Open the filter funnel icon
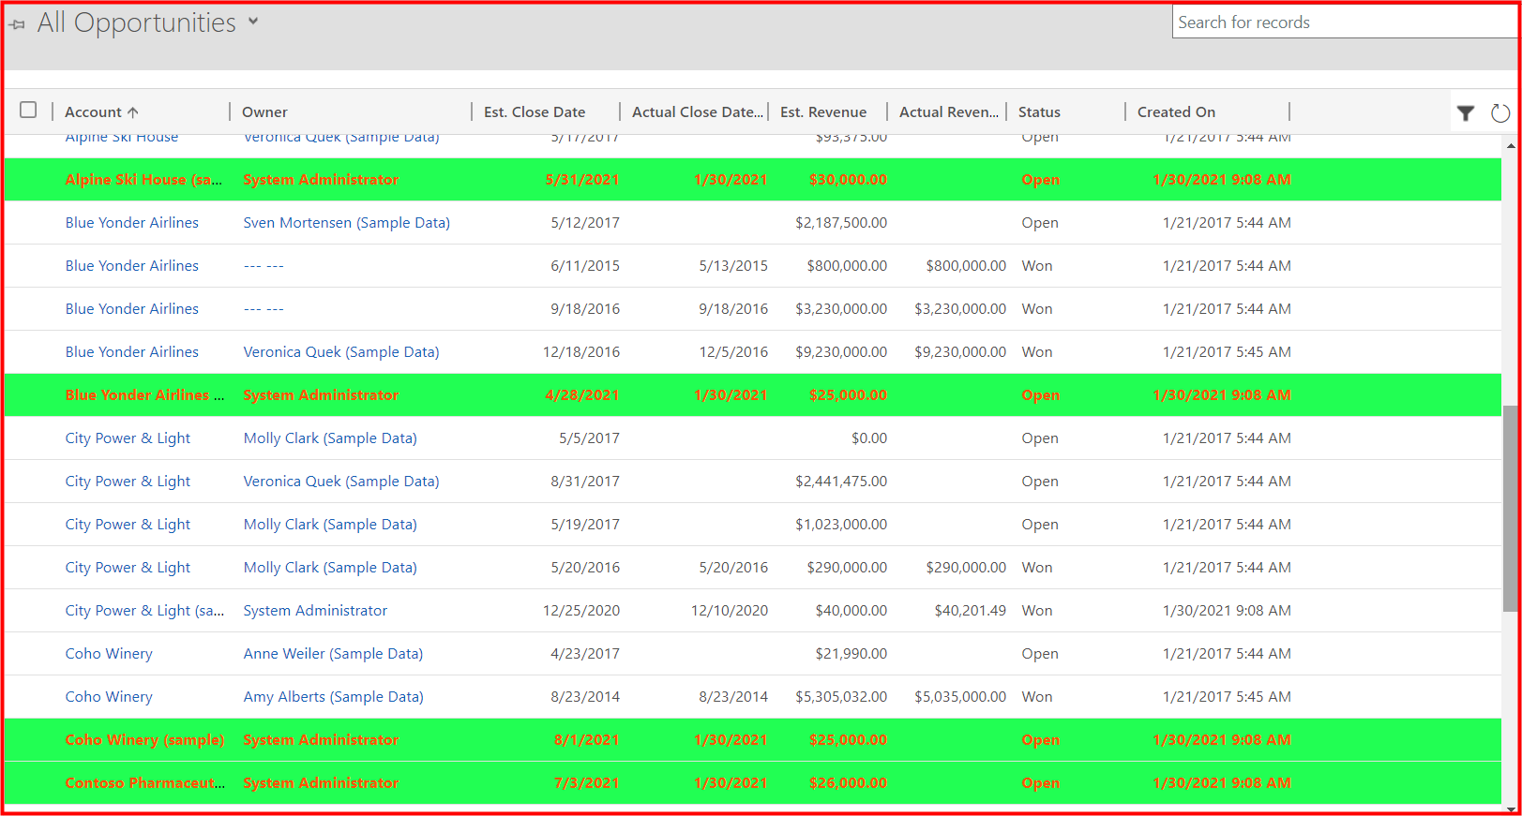The width and height of the screenshot is (1522, 816). point(1466,113)
